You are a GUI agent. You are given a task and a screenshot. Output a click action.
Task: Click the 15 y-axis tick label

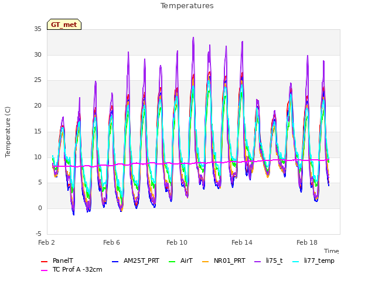pos(37,131)
